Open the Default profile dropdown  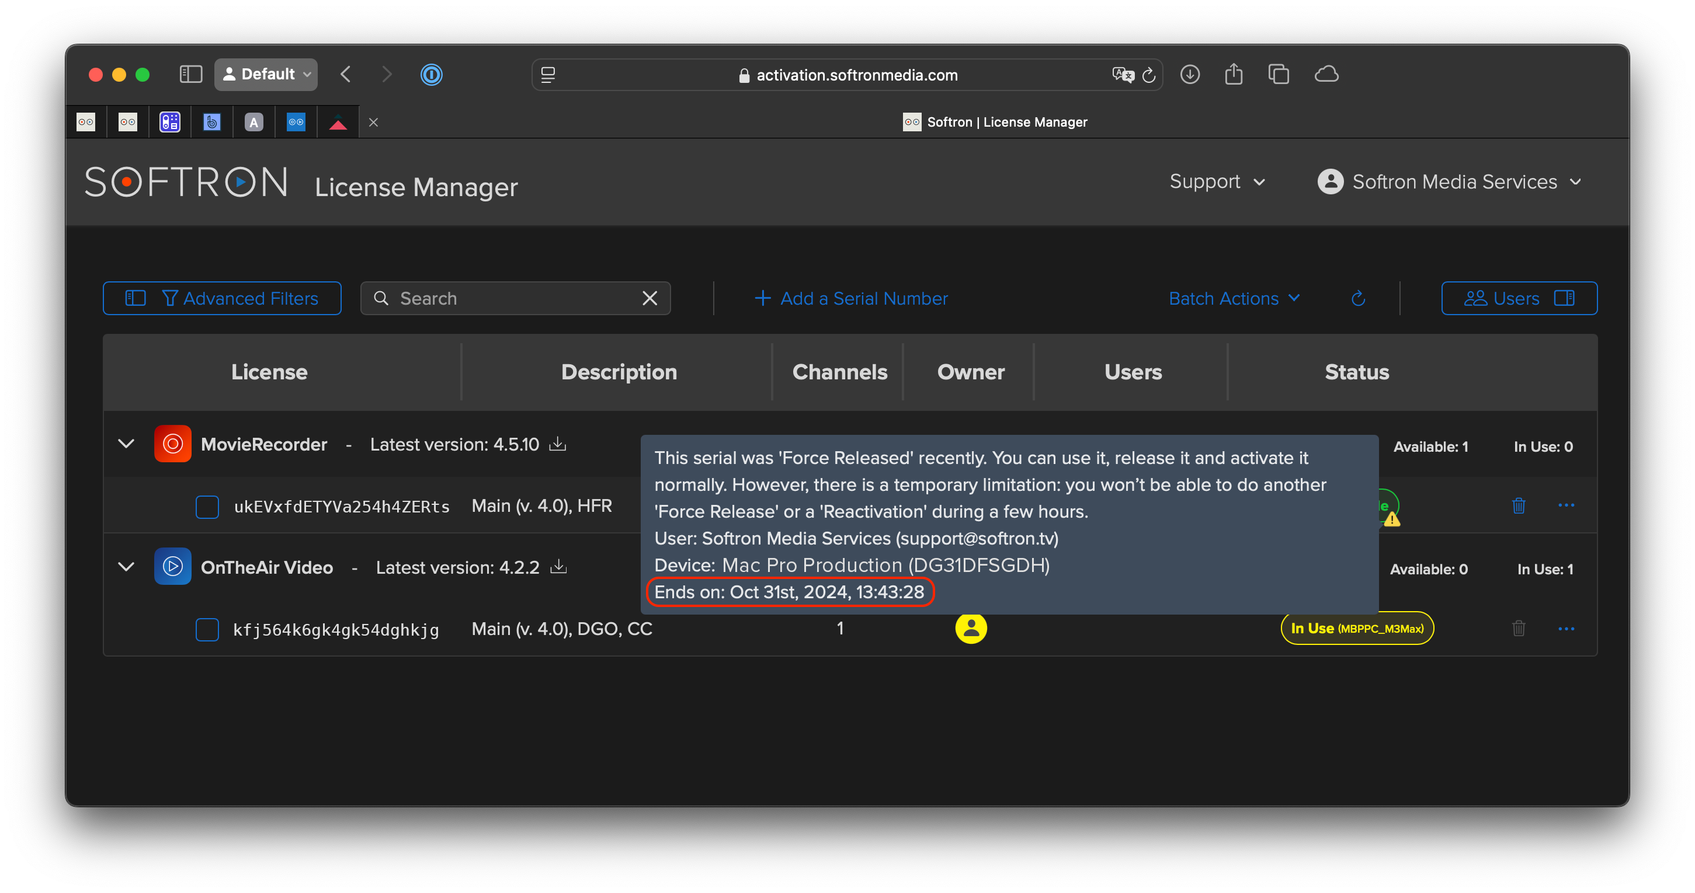click(x=266, y=74)
